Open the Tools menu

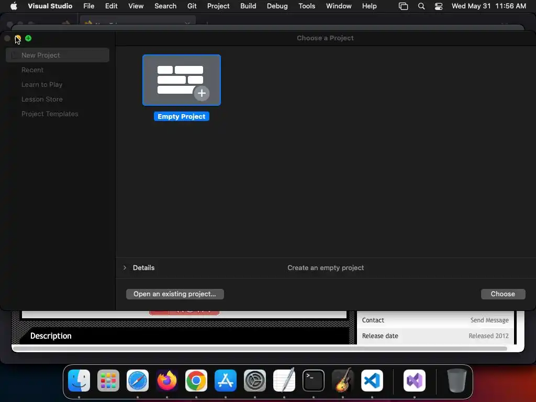(x=307, y=6)
